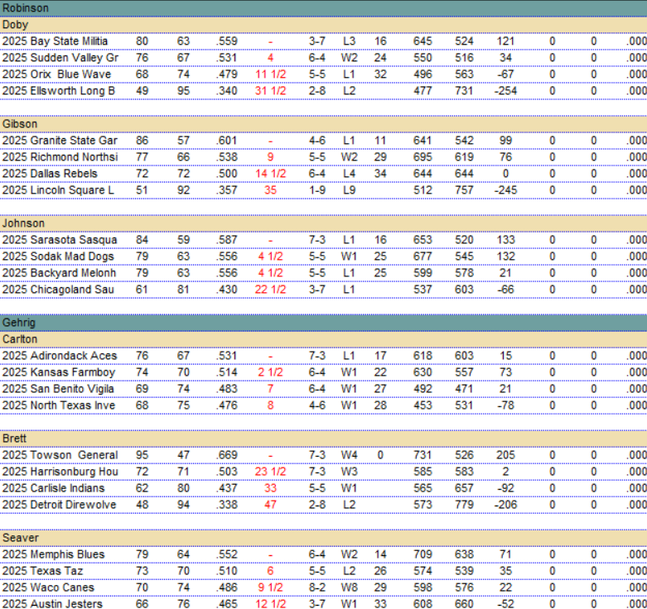Screen dimensions: 647x609
Task: Click the Gehrig league header bar
Action: (323, 323)
